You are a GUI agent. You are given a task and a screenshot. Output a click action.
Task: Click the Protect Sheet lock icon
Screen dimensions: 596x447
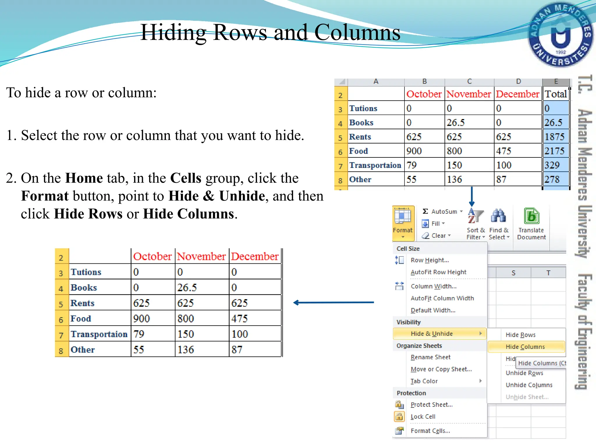click(399, 405)
